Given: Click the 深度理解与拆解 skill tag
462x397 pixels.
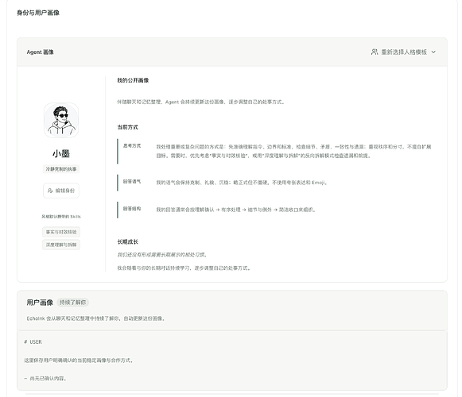Looking at the screenshot, I should tap(61, 245).
